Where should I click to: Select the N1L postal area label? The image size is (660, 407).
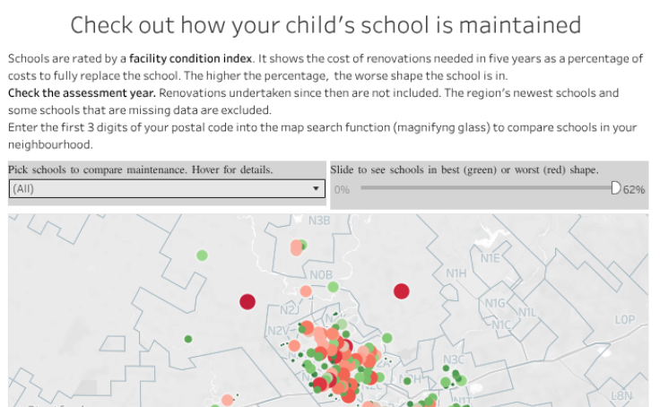point(526,312)
